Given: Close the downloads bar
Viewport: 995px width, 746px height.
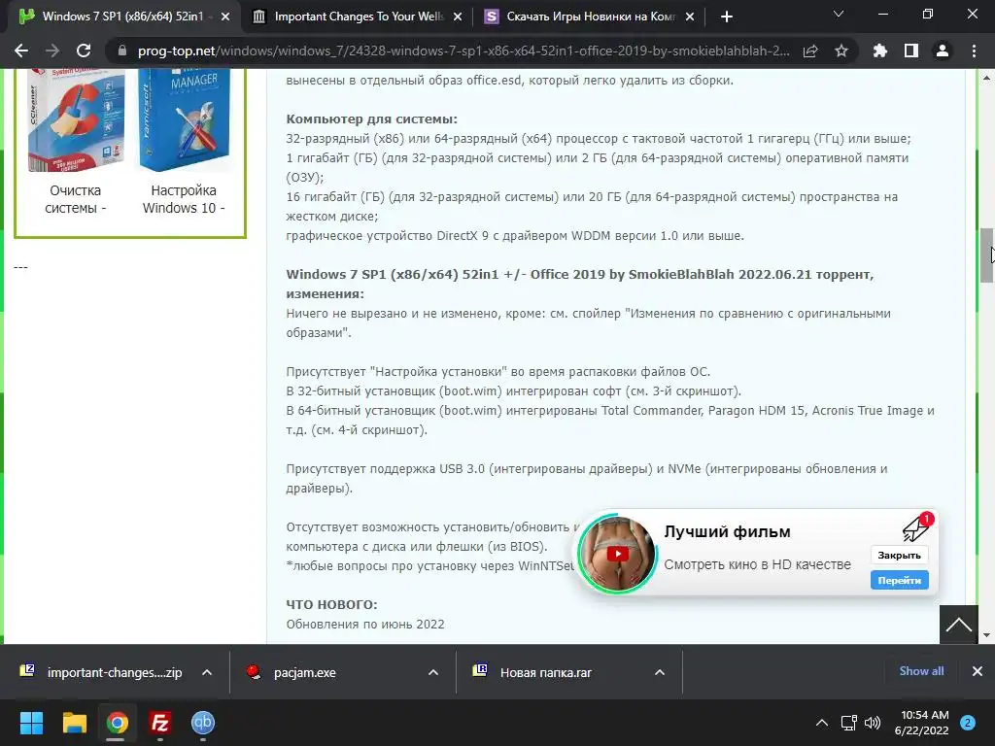Looking at the screenshot, I should [x=978, y=671].
